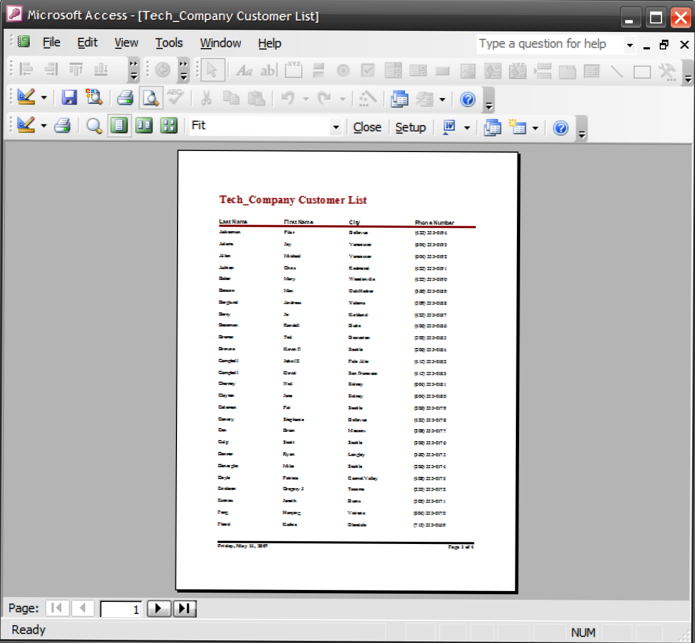Open the help question dropdown arrow

tap(630, 45)
